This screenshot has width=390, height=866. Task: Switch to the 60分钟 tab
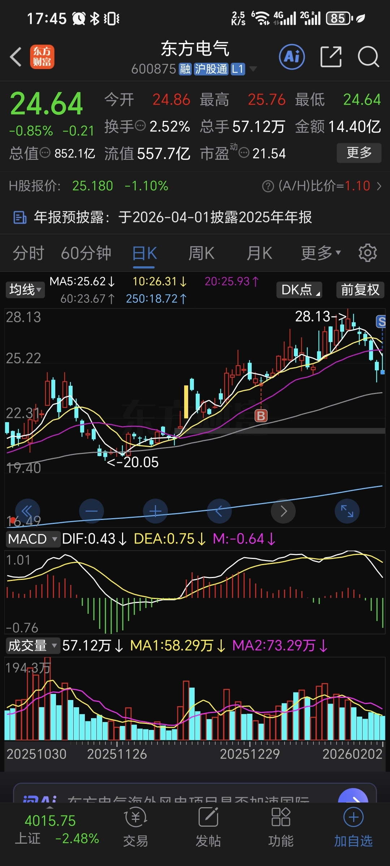(86, 253)
